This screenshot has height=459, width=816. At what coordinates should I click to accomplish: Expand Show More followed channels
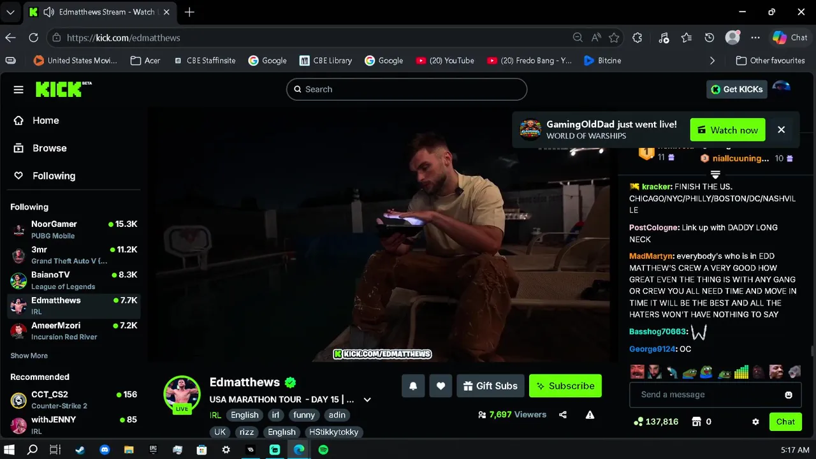pos(29,356)
